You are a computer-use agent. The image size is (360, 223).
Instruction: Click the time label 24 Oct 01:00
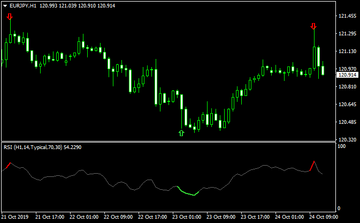coord(289,217)
